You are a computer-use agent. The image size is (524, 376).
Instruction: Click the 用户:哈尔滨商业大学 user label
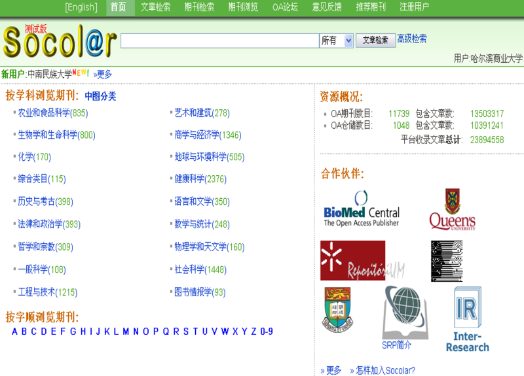click(488, 59)
